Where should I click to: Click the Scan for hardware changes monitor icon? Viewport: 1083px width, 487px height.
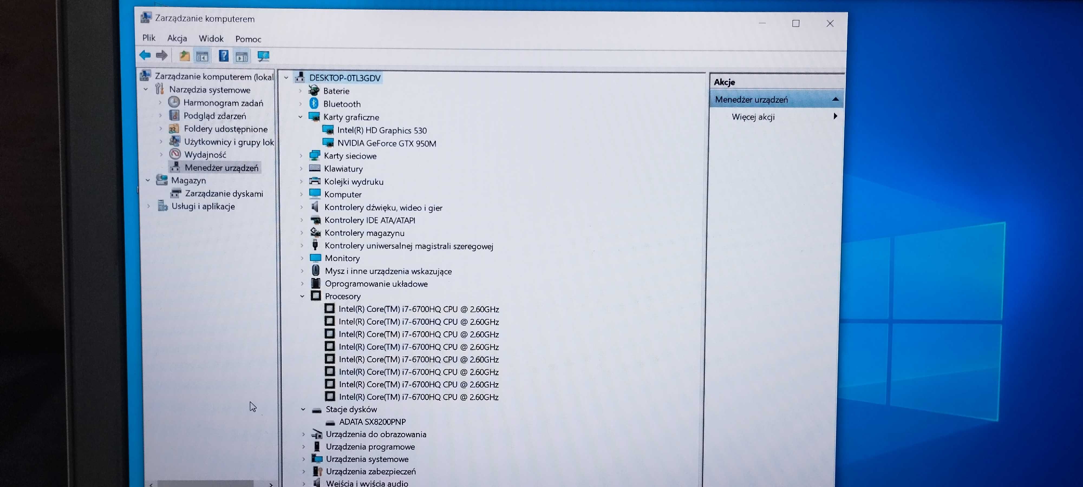264,56
